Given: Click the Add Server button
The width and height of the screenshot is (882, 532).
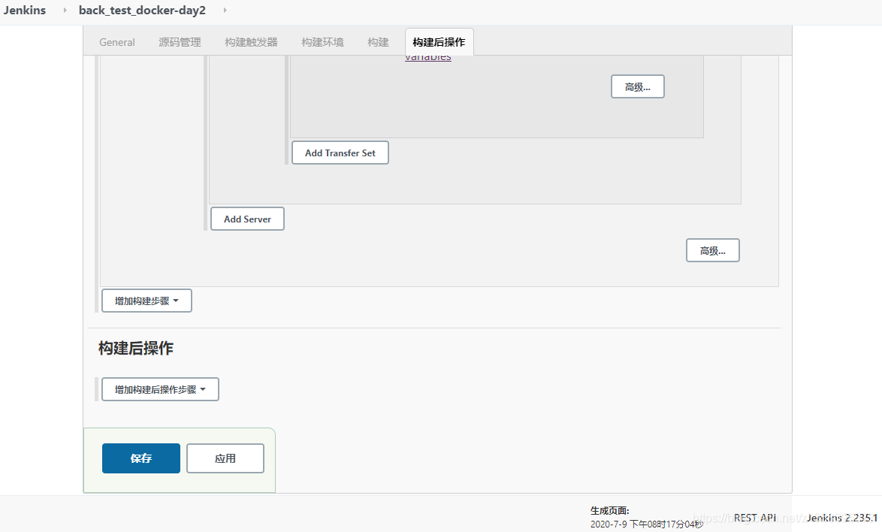Looking at the screenshot, I should coord(247,219).
